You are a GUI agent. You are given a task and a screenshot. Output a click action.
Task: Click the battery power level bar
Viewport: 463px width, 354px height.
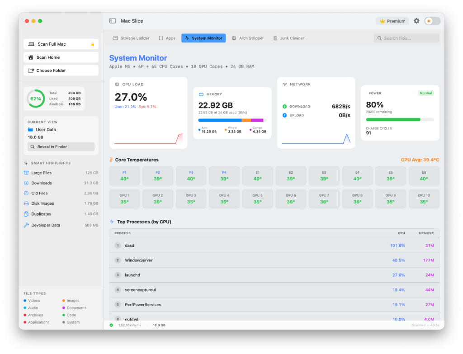(x=400, y=119)
